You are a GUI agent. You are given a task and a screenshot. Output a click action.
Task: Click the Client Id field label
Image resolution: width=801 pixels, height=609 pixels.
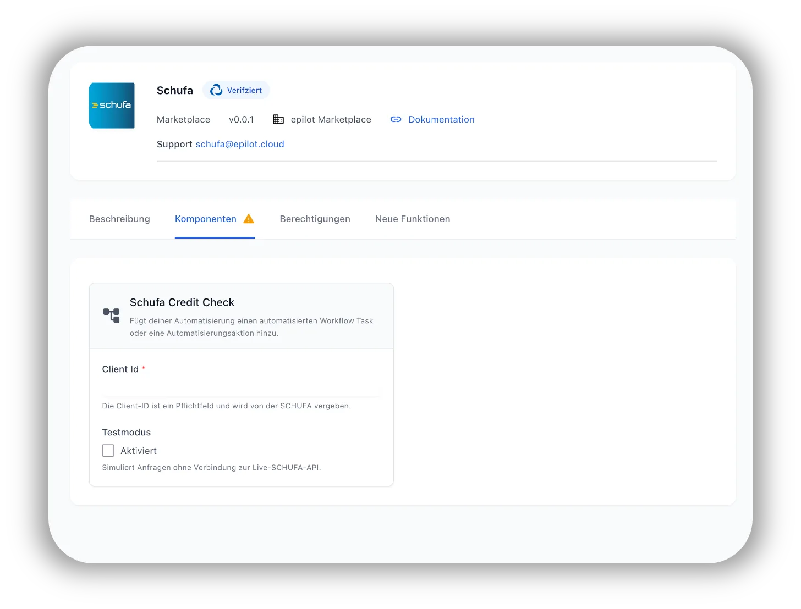120,369
